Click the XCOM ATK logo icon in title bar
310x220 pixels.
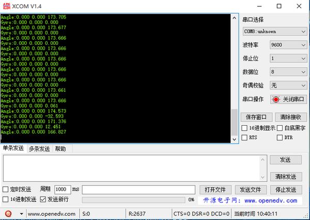point(7,6)
